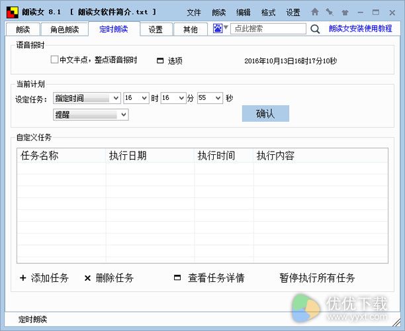The image size is (405, 331).
Task: Select the 定时朗读 tab
Action: (x=114, y=29)
